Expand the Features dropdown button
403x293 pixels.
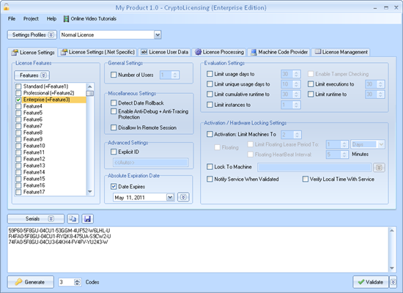[32, 75]
